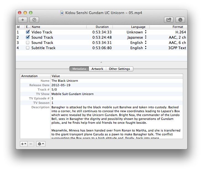The height and width of the screenshot is (171, 203).
Task: Select the Video Track row name
Action: point(42,32)
